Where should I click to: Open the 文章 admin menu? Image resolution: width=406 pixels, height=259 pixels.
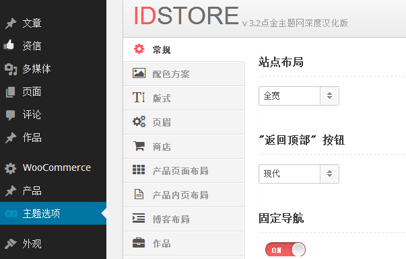[53, 24]
